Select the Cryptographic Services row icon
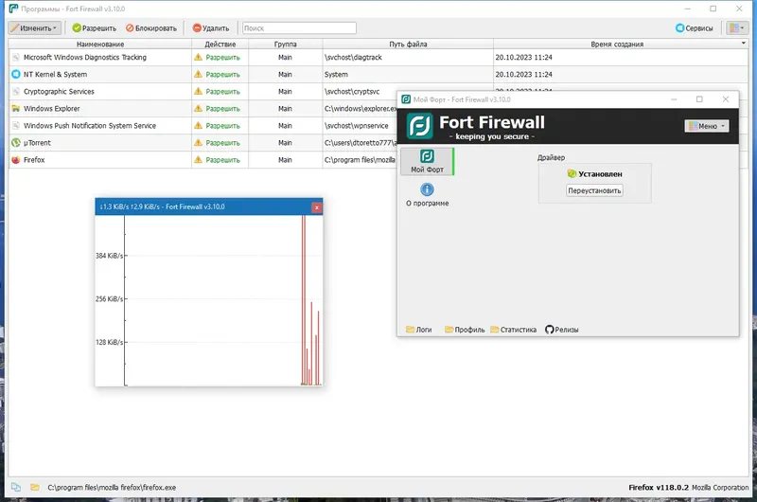The width and height of the screenshot is (757, 502). tap(16, 91)
